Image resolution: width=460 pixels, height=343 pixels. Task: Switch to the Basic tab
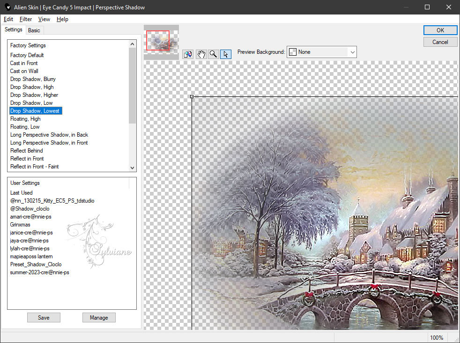point(34,30)
